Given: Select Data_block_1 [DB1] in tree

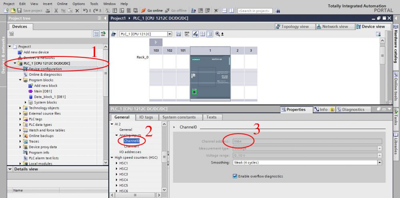Looking at the screenshot, I should pos(50,97).
